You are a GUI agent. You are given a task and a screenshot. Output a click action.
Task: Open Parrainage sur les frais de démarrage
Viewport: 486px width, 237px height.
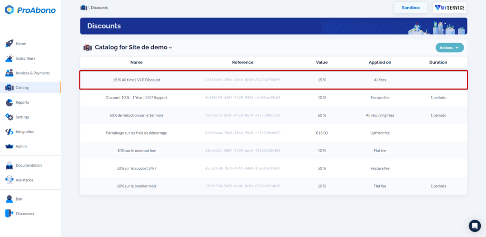pos(136,133)
